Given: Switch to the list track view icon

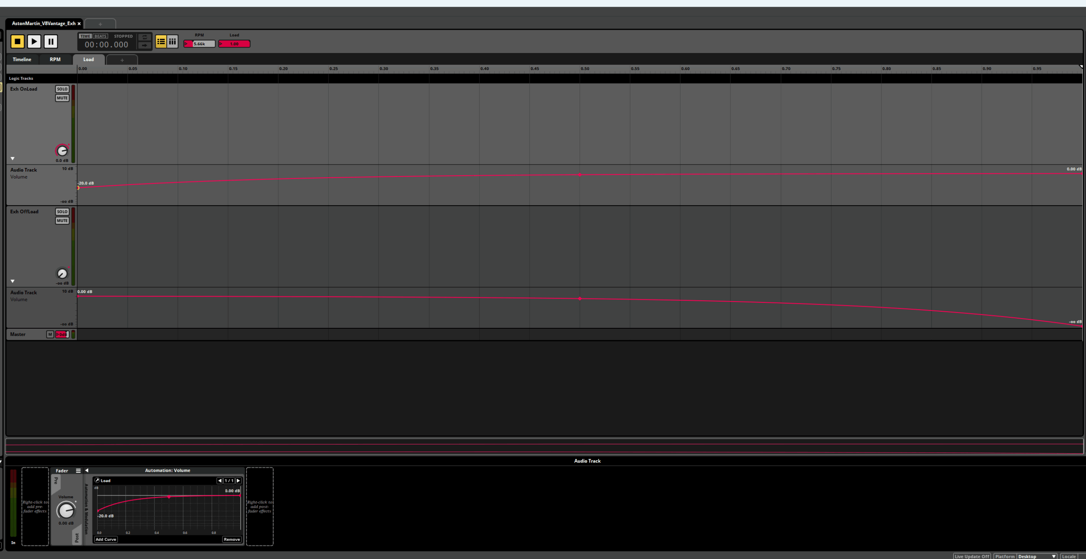Looking at the screenshot, I should tap(161, 41).
